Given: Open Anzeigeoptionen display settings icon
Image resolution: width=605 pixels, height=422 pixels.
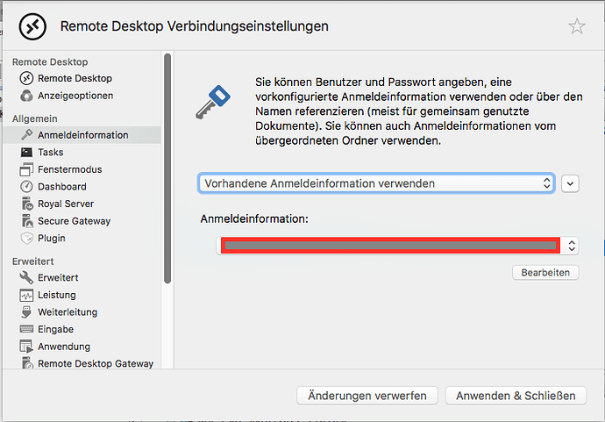Looking at the screenshot, I should 27,96.
